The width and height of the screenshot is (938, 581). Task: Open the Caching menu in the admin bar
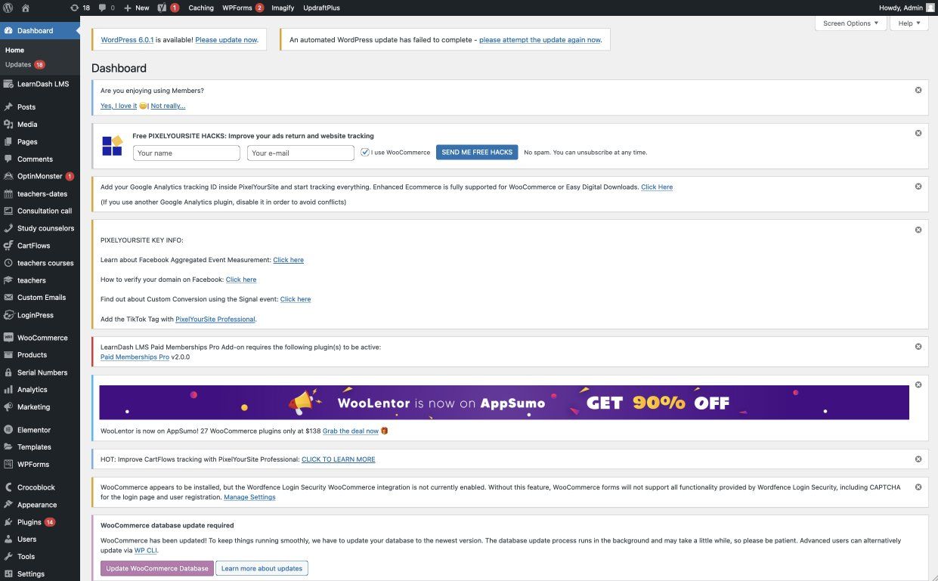coord(201,8)
